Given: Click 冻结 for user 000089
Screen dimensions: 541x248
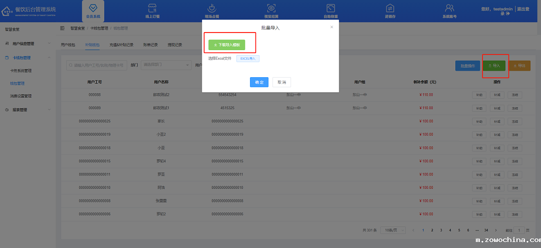Looking at the screenshot, I should (x=515, y=108).
